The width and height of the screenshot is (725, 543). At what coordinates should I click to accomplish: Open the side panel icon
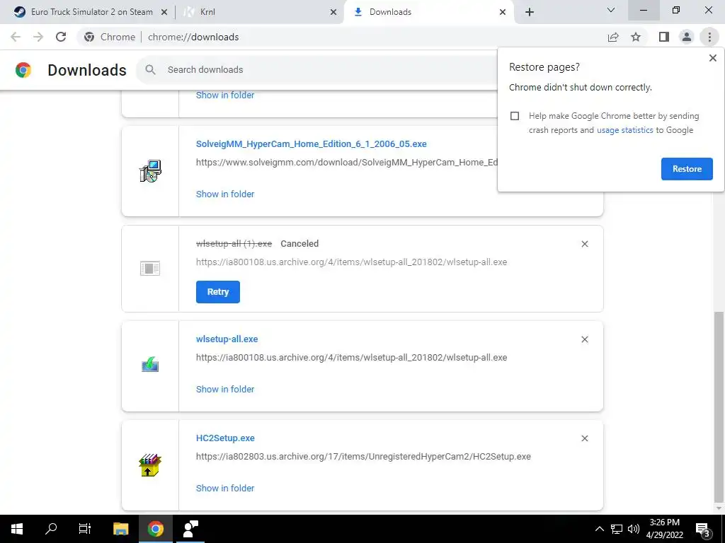(x=664, y=37)
